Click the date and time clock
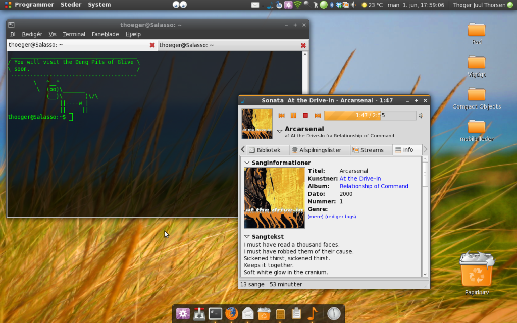 tap(416, 5)
